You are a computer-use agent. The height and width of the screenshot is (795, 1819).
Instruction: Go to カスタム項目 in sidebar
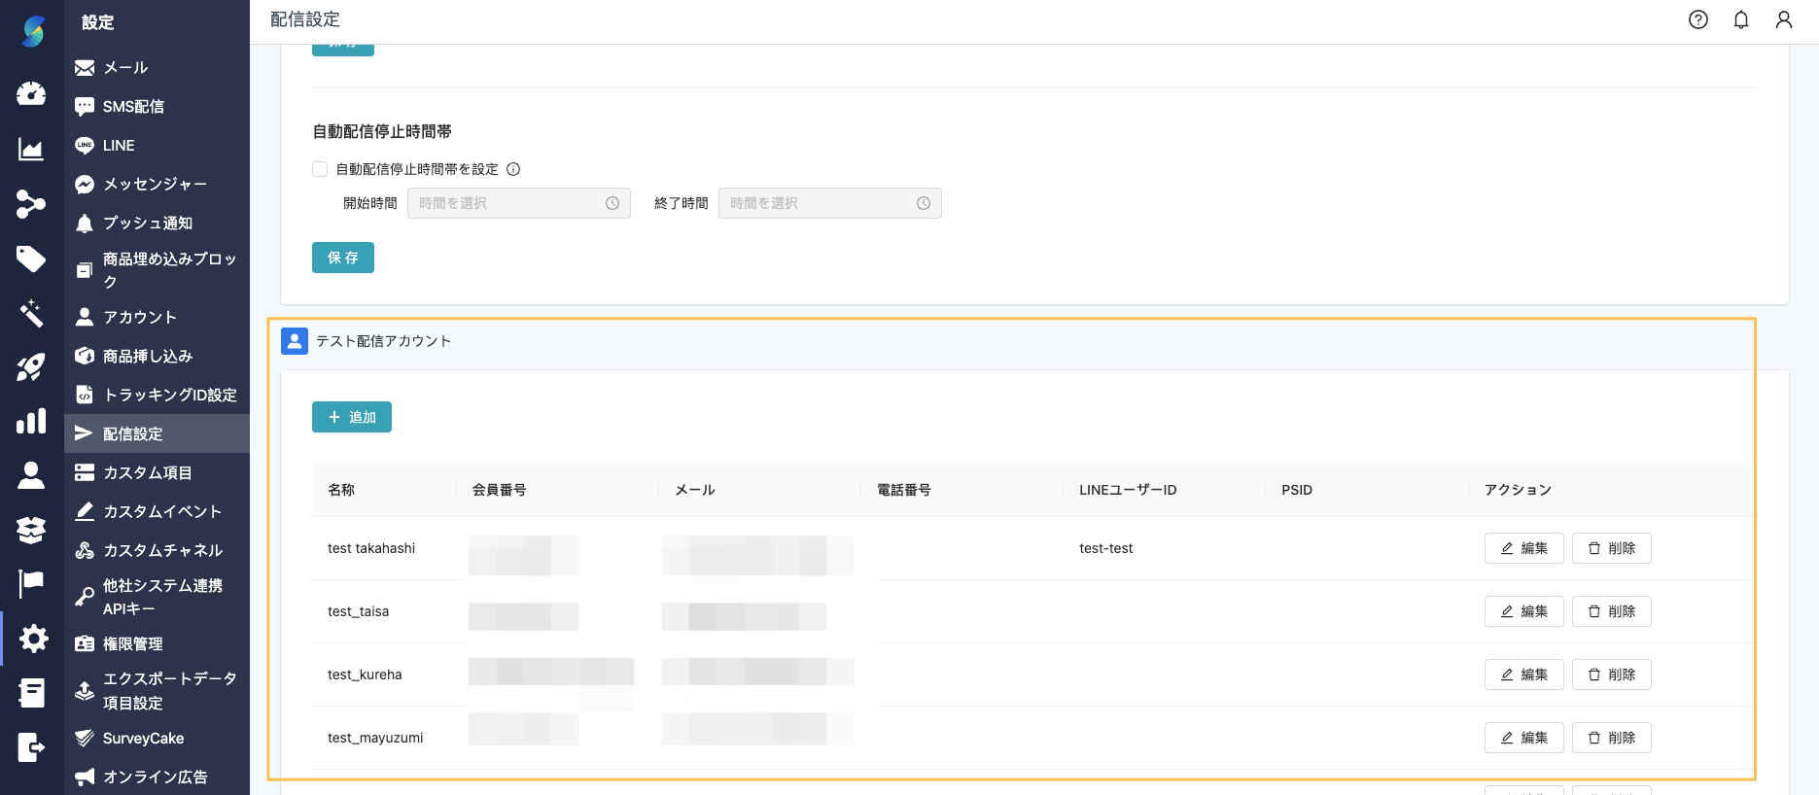coord(147,473)
